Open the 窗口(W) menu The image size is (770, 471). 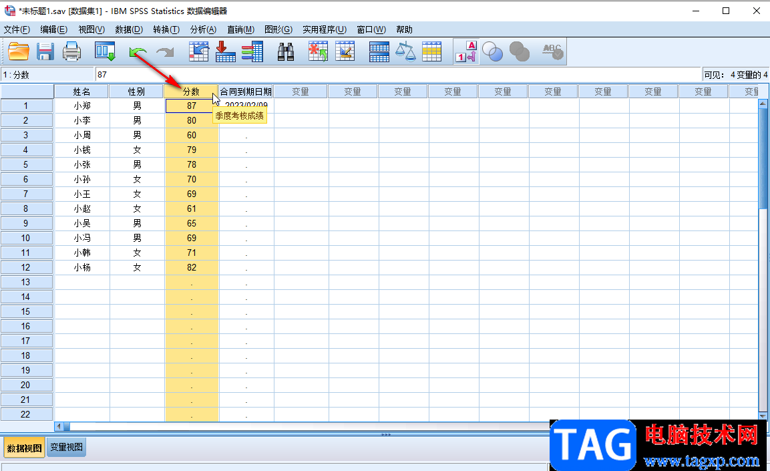pyautogui.click(x=371, y=29)
